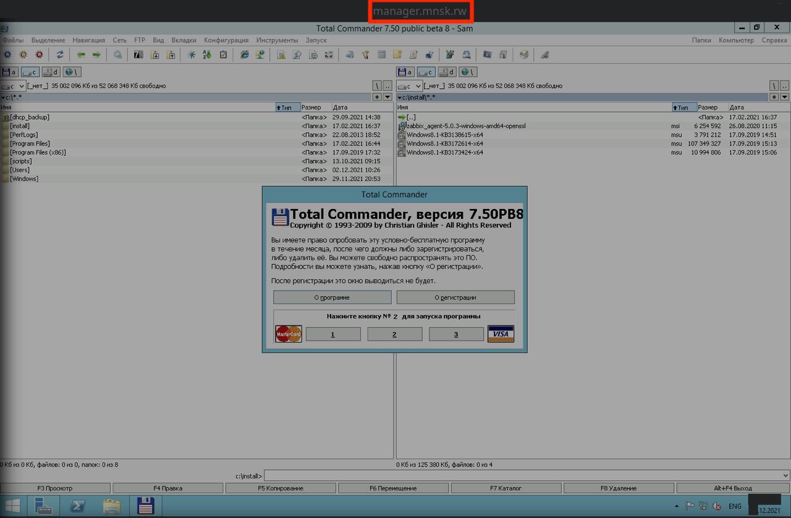The image size is (791, 518).
Task: Open the О регистрации button
Action: (455, 297)
